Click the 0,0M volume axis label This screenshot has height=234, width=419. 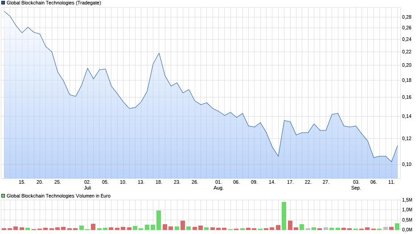click(407, 230)
